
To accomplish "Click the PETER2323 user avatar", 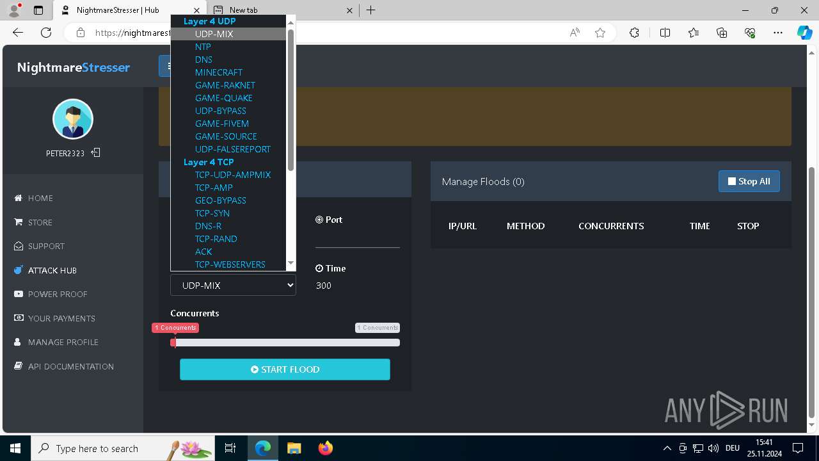I will [73, 119].
